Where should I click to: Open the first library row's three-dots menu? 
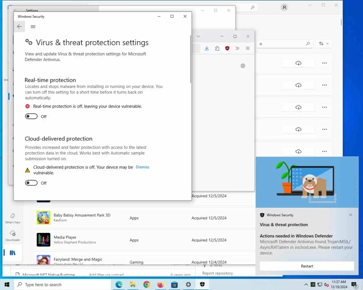pyautogui.click(x=324, y=63)
